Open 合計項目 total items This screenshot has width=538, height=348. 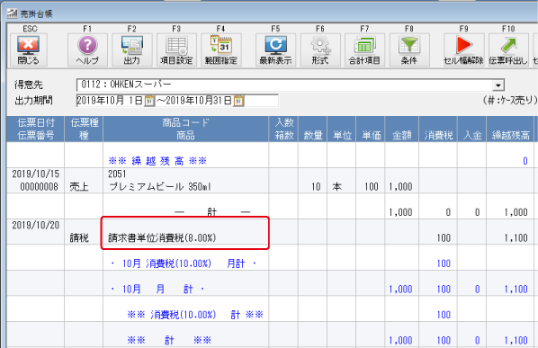coord(364,49)
